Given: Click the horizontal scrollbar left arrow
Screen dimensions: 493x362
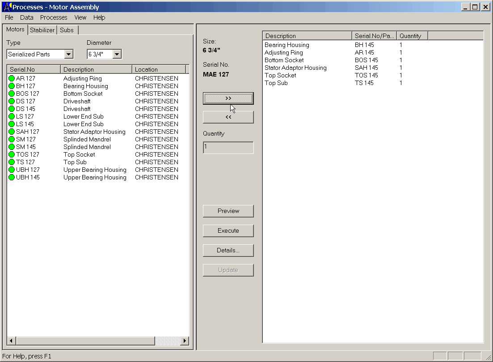Looking at the screenshot, I should [12, 341].
